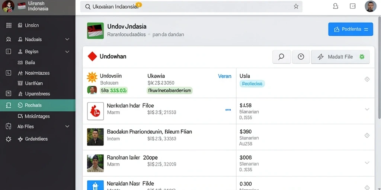Screen dimensions: 381x190
Task: Select the grid icon beside Unsion
Action: pyautogui.click(x=9, y=25)
